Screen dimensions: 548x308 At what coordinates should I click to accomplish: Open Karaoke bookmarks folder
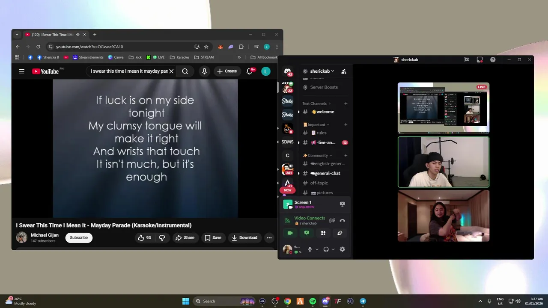(179, 57)
